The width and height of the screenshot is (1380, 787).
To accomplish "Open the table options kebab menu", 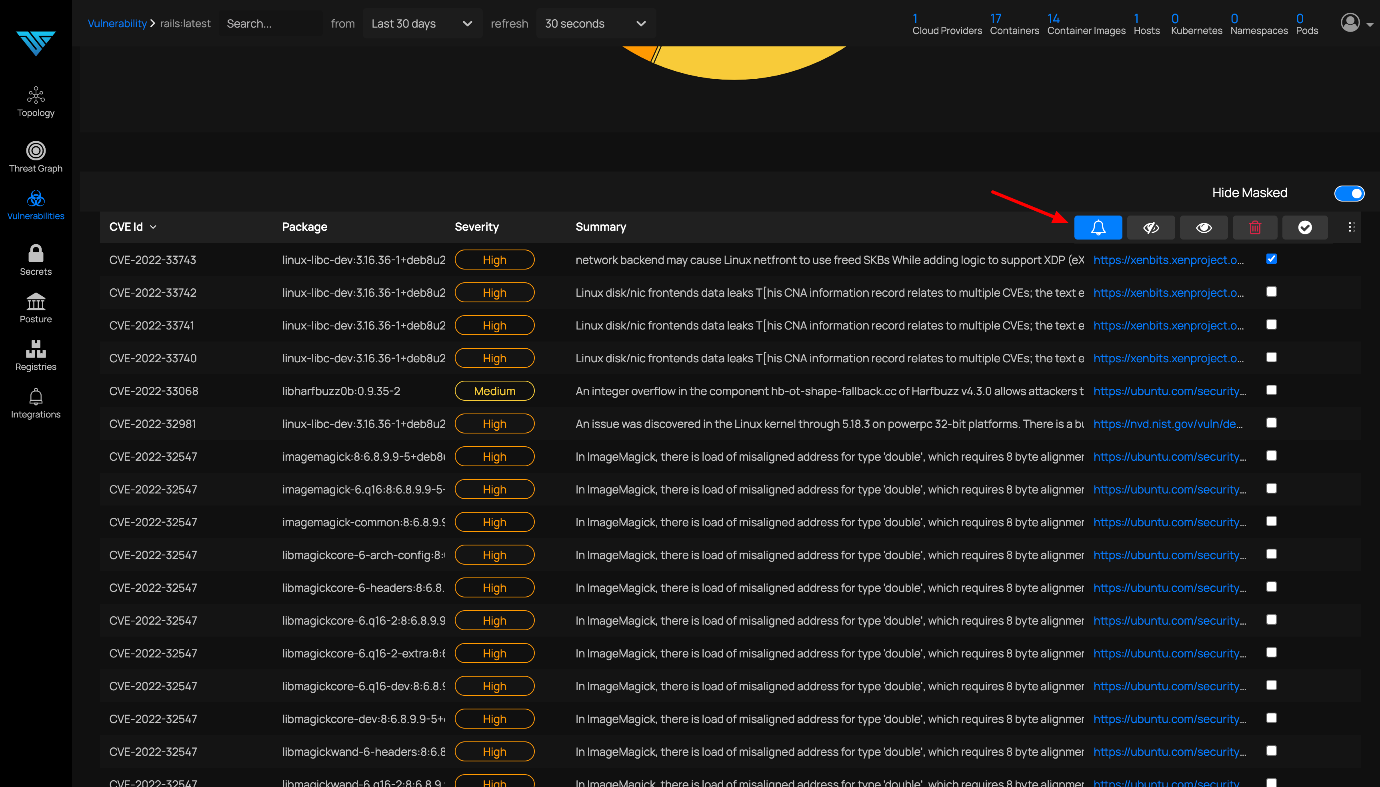I will coord(1350,227).
